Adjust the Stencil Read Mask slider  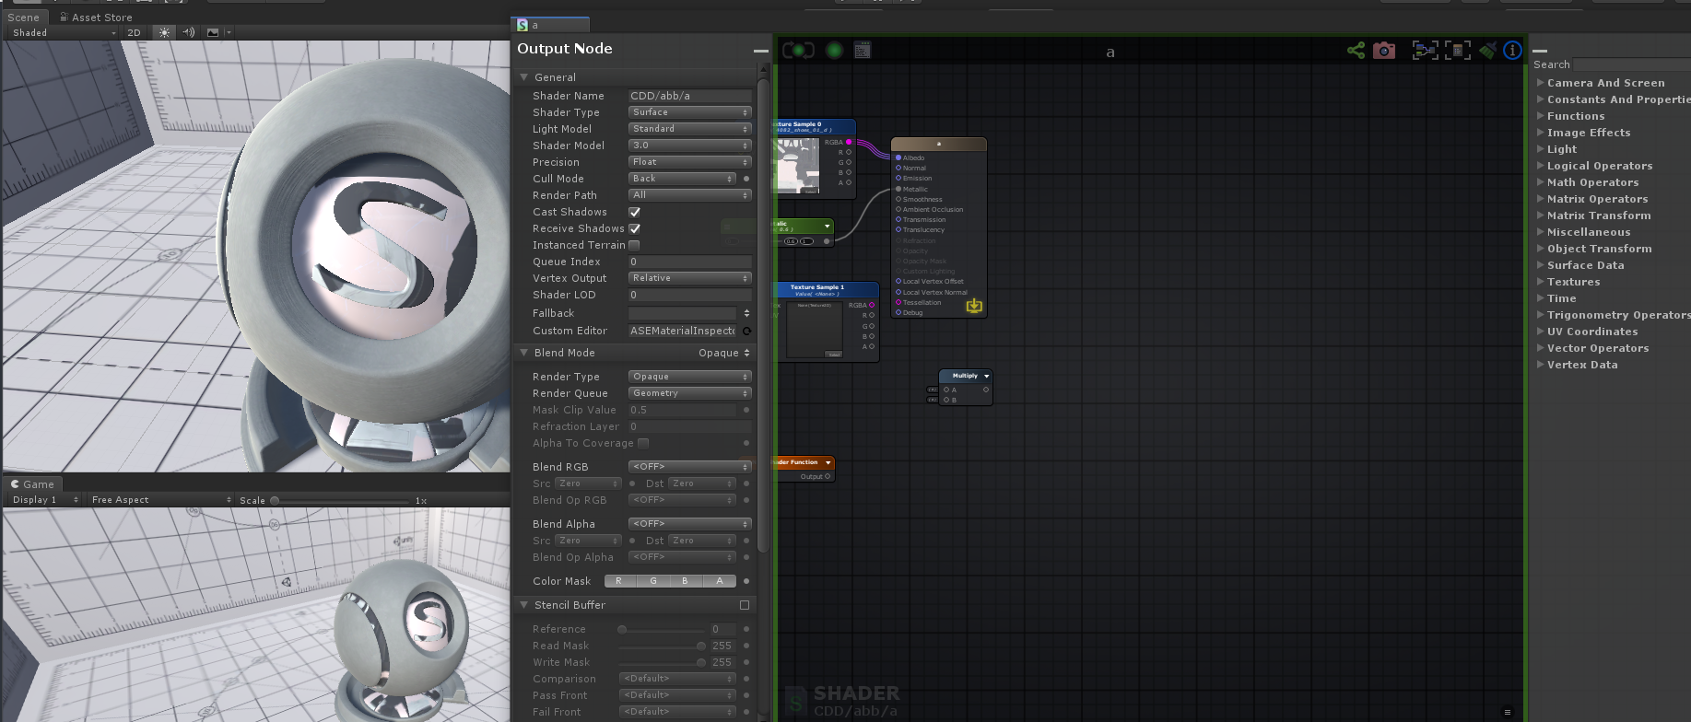click(x=663, y=646)
